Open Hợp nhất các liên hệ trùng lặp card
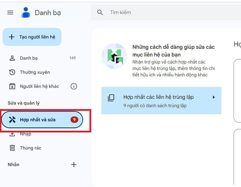Image resolution: width=241 pixels, height=187 pixels. point(161,101)
